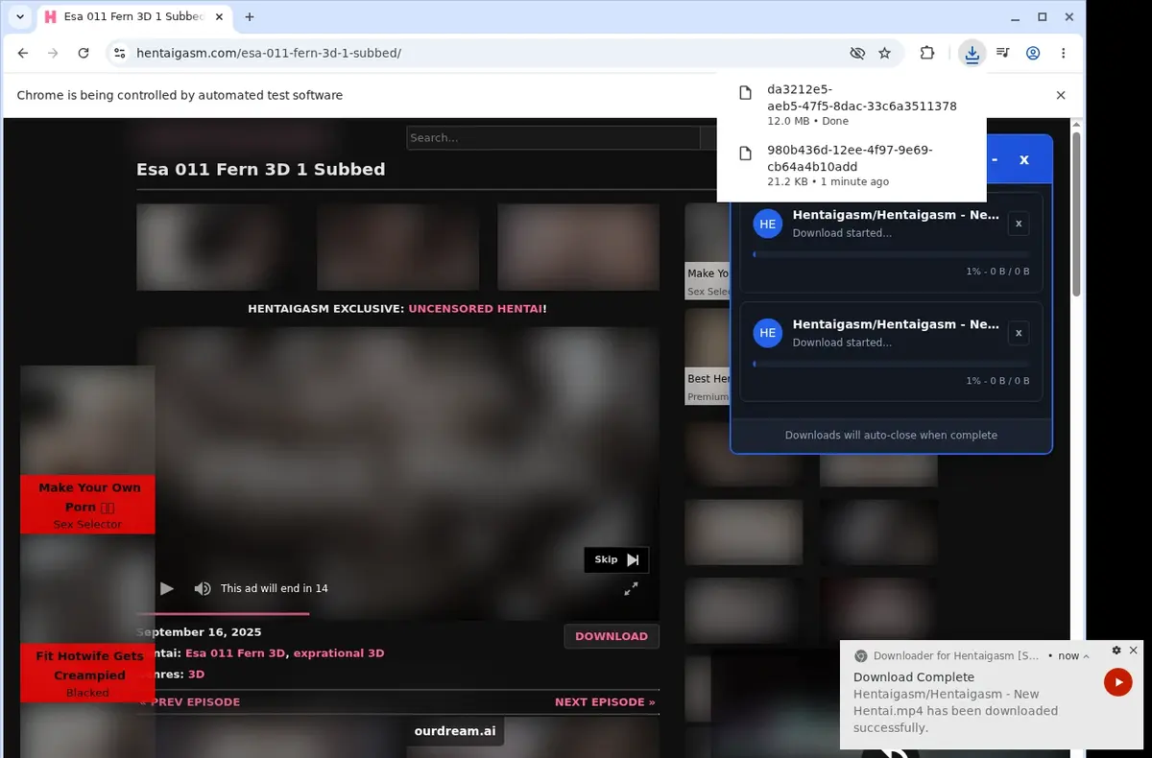Go to PREV EPISODE

point(189,702)
